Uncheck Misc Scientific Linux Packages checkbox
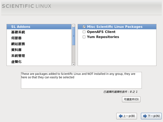This screenshot has width=163, height=122. click(84, 27)
